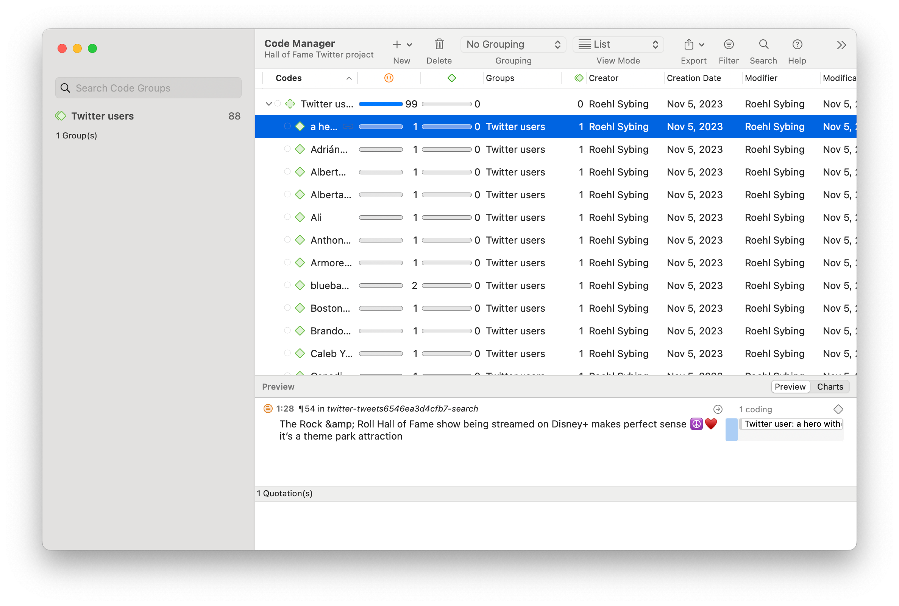The image size is (899, 606).
Task: Click the diamond code icon beside 1 coding
Action: click(838, 409)
